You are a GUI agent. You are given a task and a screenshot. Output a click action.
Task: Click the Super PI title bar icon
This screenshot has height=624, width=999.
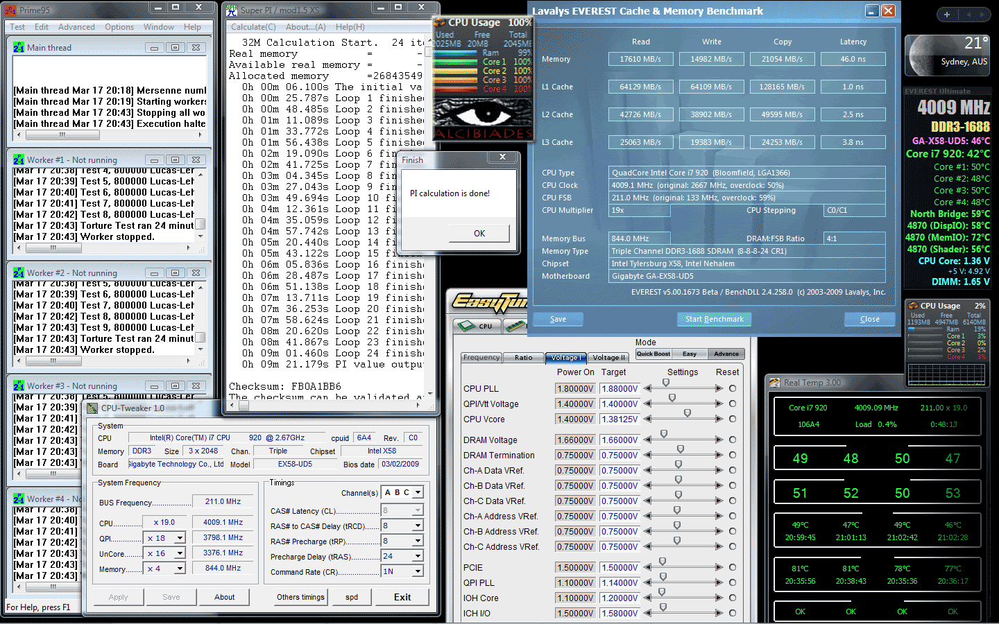point(231,10)
